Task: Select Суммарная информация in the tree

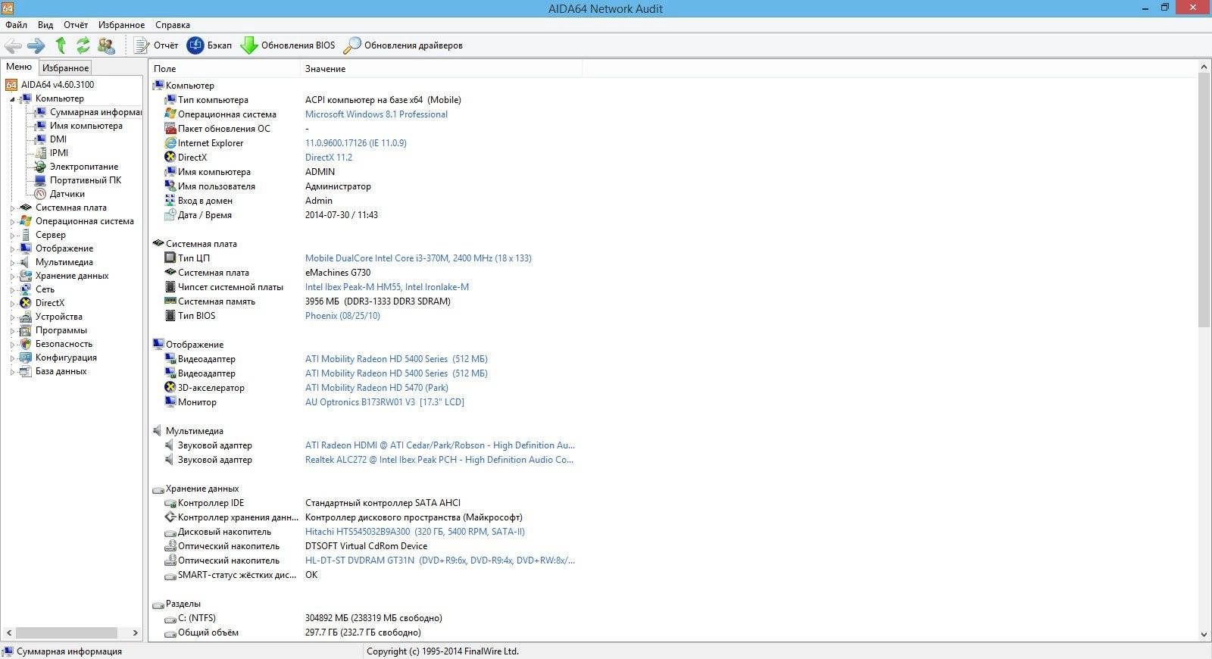Action: tap(95, 112)
